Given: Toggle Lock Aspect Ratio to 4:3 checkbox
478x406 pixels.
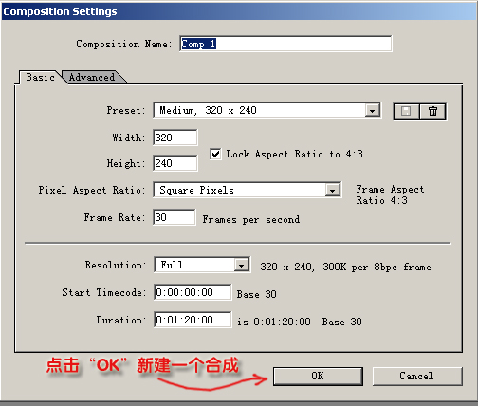Looking at the screenshot, I should pos(215,154).
